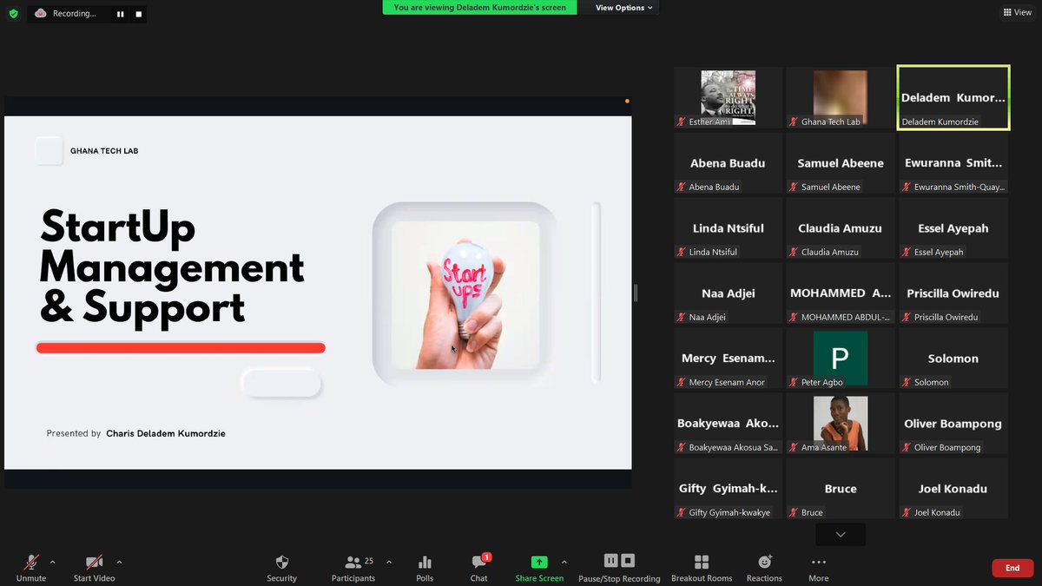This screenshot has width=1042, height=586.
Task: Expand the arrow next to Participants
Action: pyautogui.click(x=388, y=562)
